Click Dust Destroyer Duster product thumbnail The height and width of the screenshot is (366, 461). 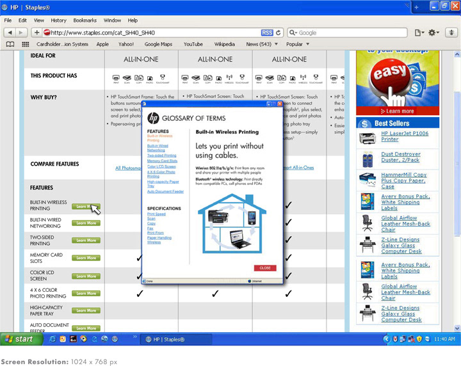tap(368, 159)
